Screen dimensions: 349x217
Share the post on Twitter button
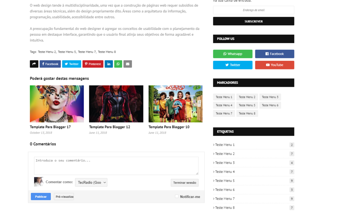pyautogui.click(x=72, y=64)
